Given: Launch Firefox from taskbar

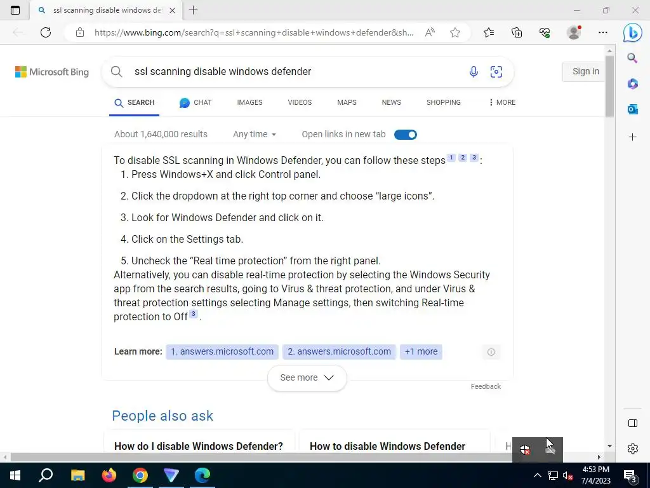Looking at the screenshot, I should coord(109,475).
